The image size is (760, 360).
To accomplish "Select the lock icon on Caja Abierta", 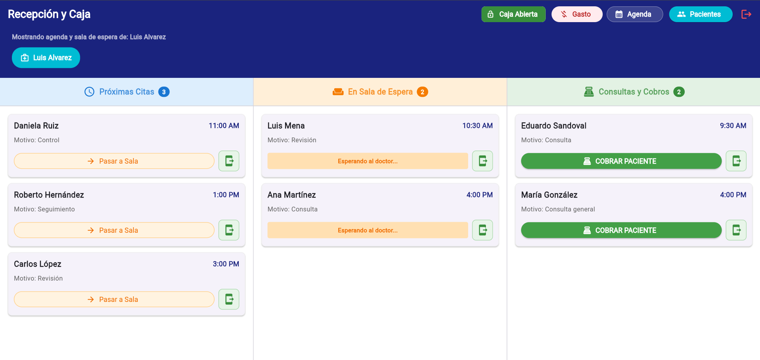I will click(x=491, y=14).
